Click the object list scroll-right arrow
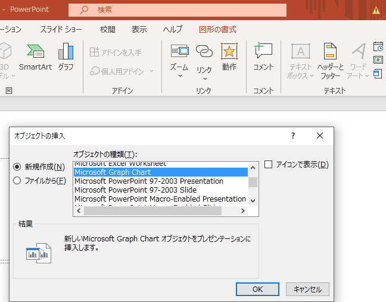 [242, 210]
